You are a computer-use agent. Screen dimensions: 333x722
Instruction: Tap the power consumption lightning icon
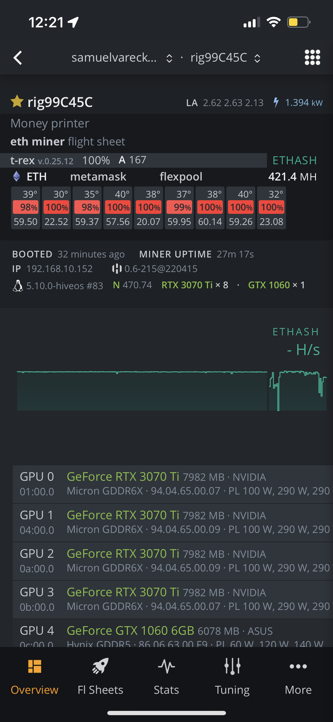[276, 102]
